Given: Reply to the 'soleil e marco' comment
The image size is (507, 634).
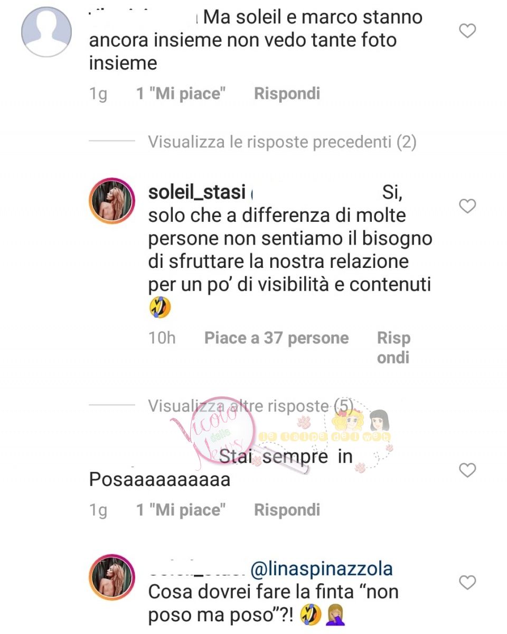Looking at the screenshot, I should (x=287, y=94).
